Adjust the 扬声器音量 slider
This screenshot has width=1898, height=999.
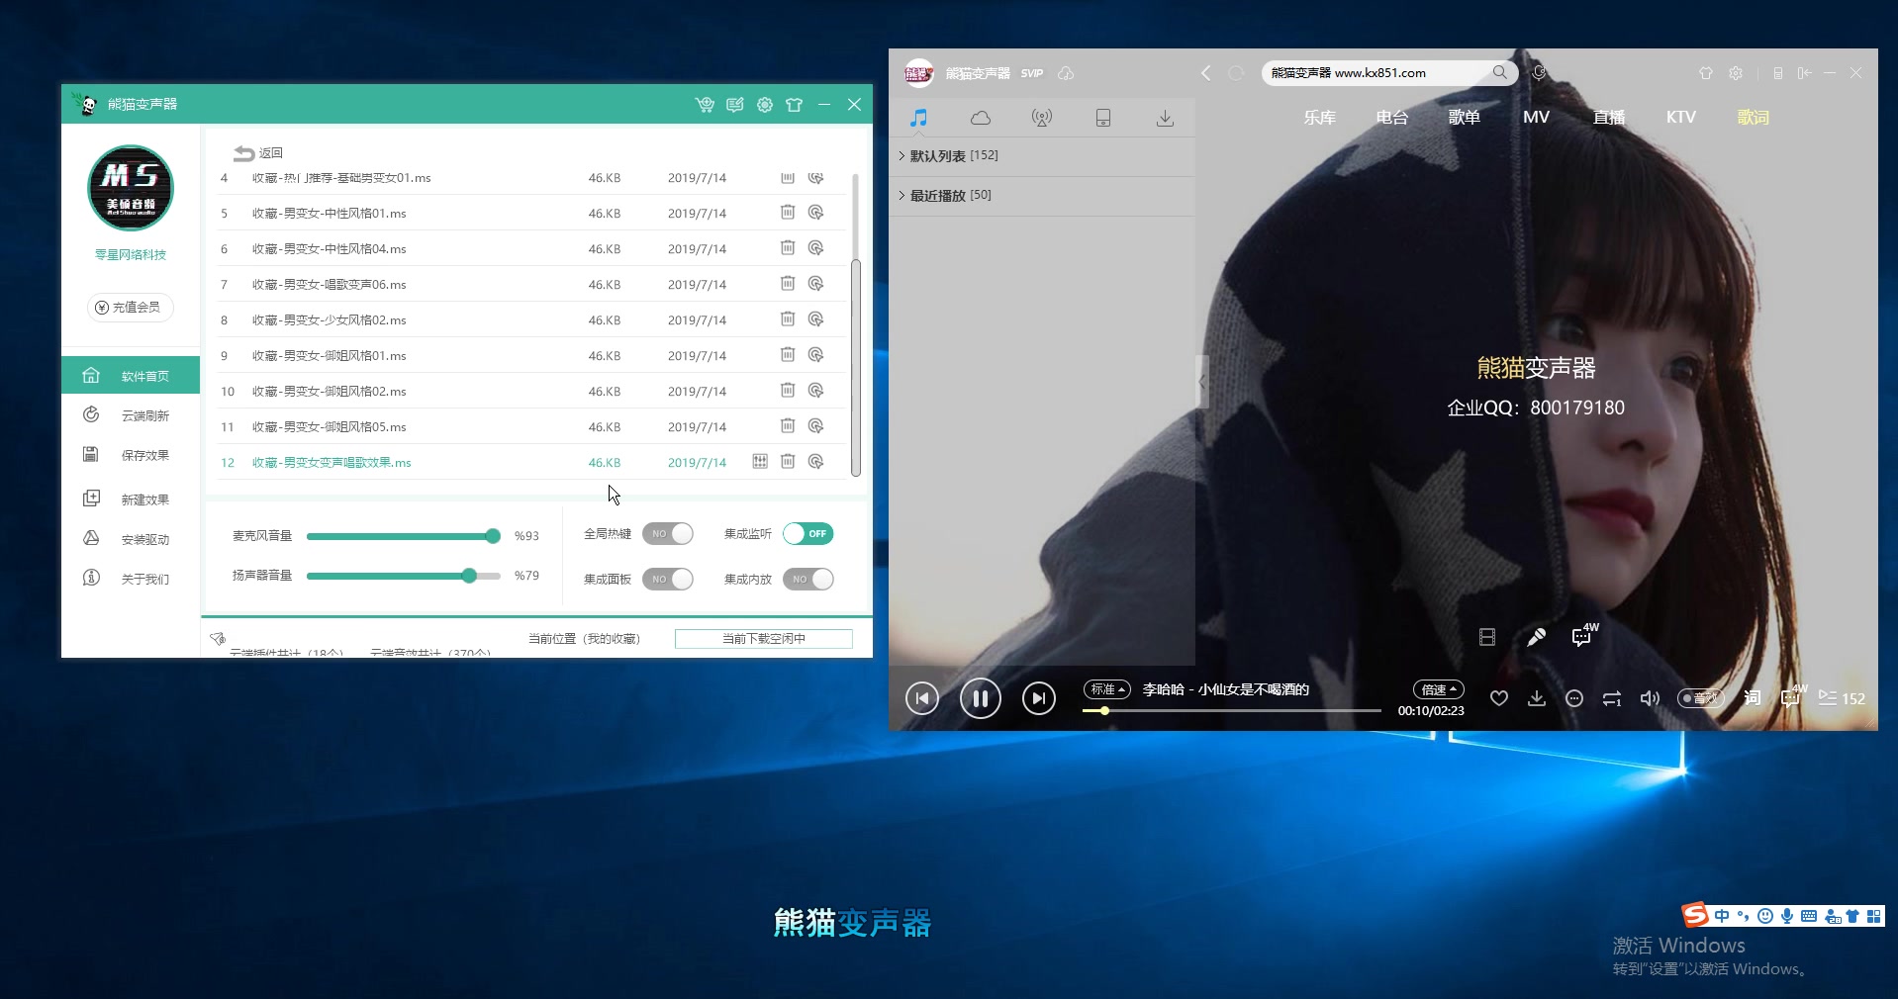pyautogui.click(x=404, y=576)
